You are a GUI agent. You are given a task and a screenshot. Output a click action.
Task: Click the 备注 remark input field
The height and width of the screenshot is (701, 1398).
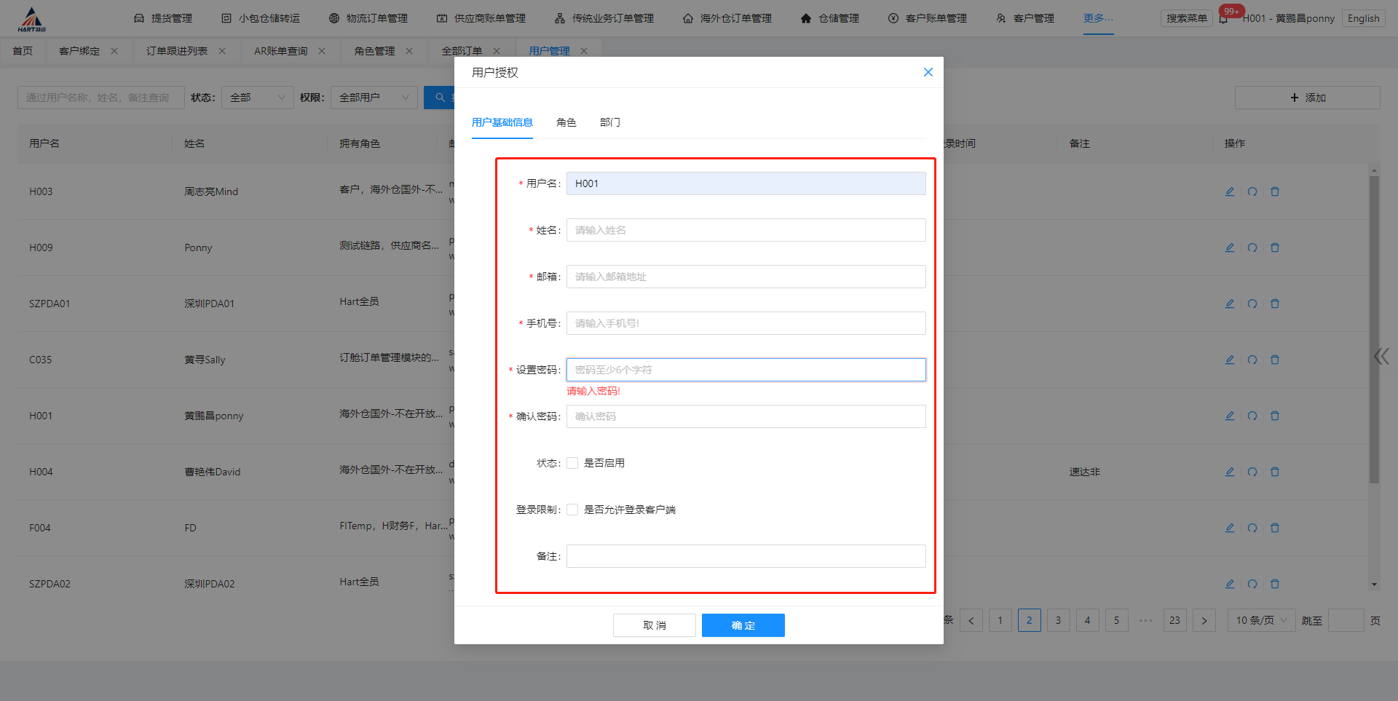tap(745, 556)
